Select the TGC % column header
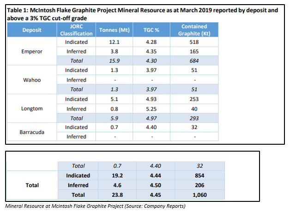The width and height of the screenshot is (290, 212). (x=151, y=30)
